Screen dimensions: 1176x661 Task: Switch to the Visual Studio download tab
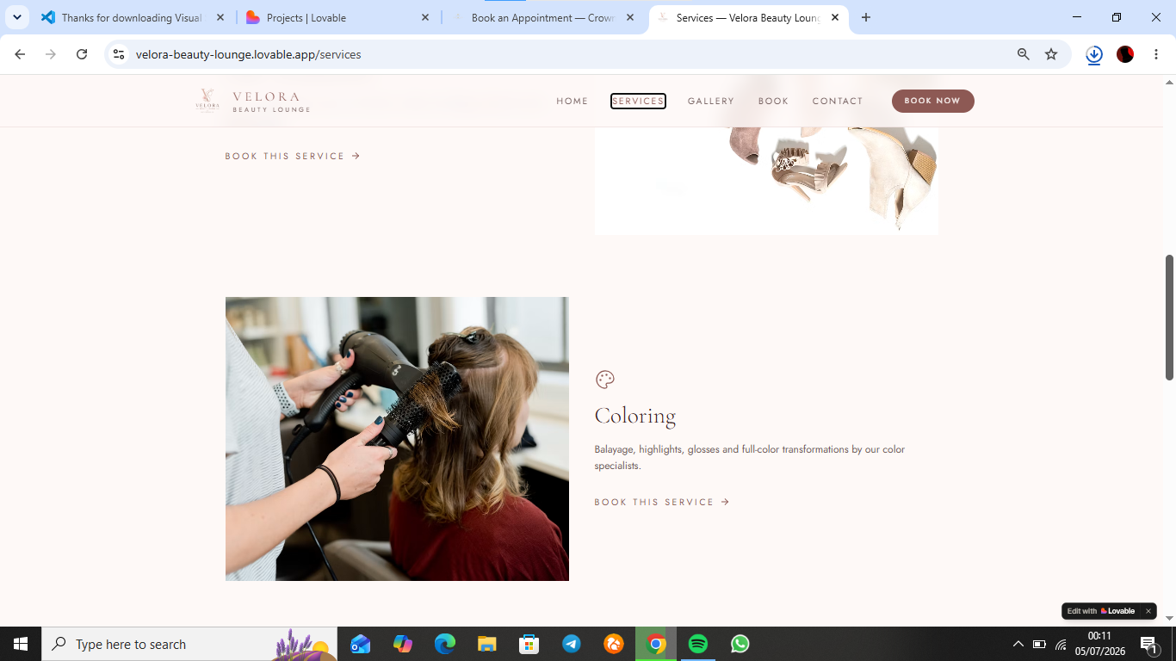[x=133, y=17]
